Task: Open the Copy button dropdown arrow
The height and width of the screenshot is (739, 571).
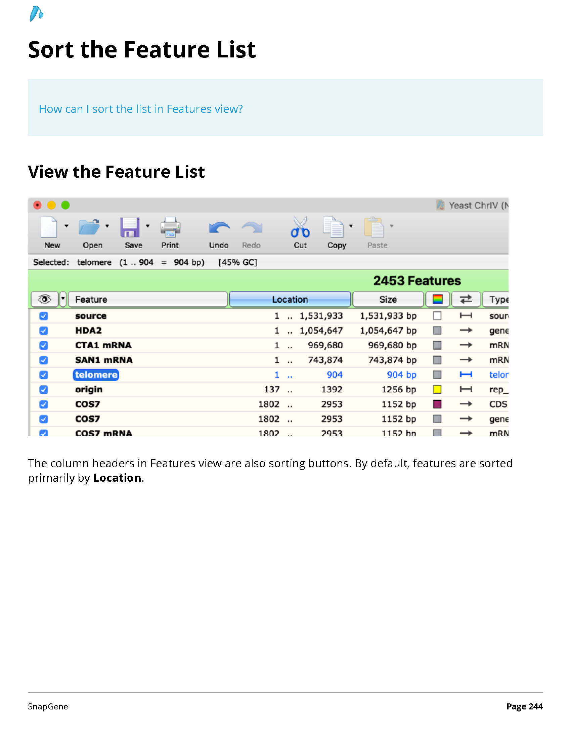Action: (x=351, y=226)
